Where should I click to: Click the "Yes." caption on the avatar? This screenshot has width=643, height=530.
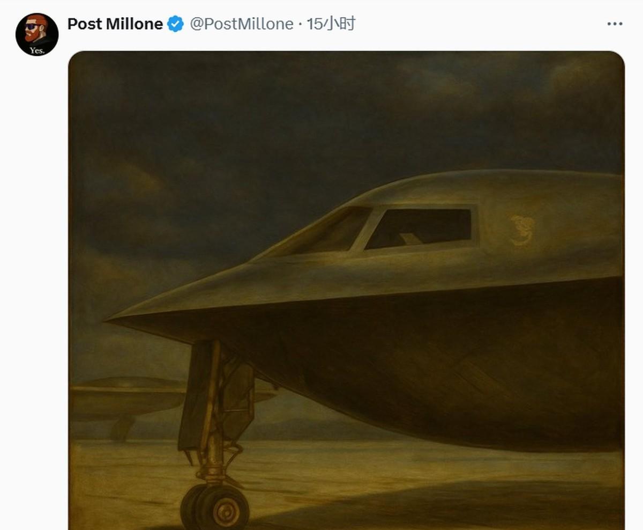pyautogui.click(x=37, y=50)
